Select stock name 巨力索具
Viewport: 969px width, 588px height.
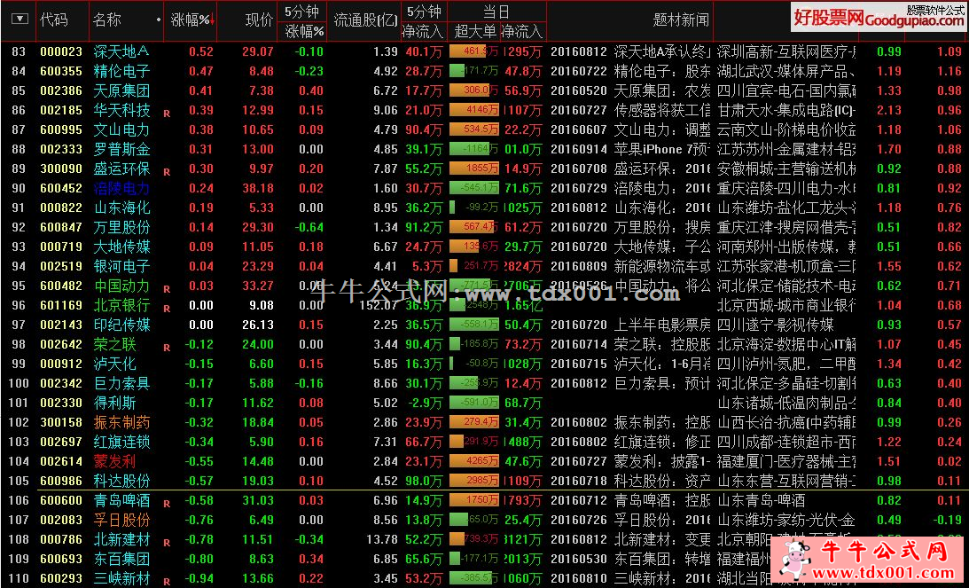pos(121,383)
